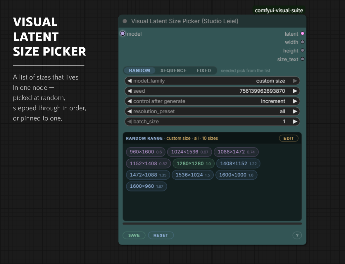Viewport: 345px width, 264px height.
Task: Click the 'seeded pick from the list' hint
Action: (245, 71)
